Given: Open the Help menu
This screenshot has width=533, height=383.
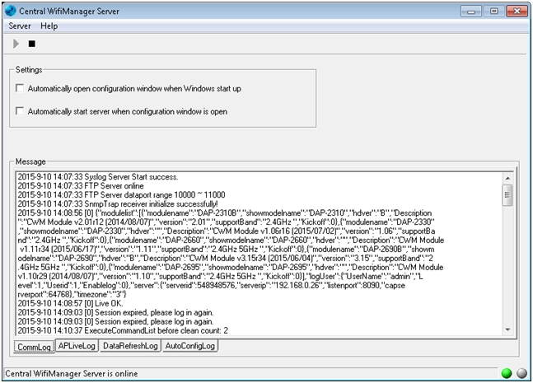Looking at the screenshot, I should (49, 26).
